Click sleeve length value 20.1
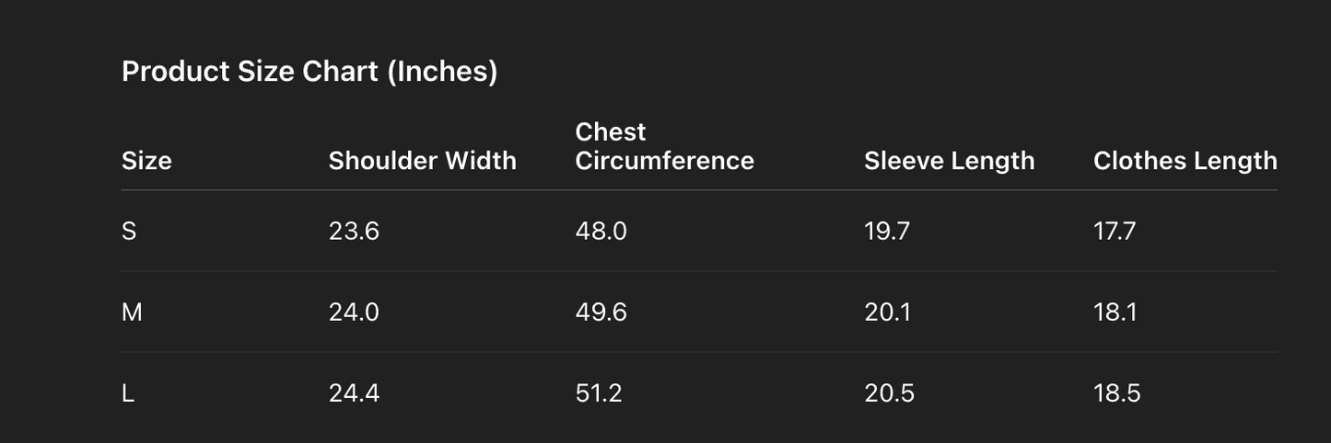Image resolution: width=1331 pixels, height=443 pixels. [887, 312]
